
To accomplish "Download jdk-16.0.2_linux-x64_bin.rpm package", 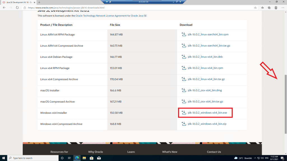I will (x=205, y=68).
